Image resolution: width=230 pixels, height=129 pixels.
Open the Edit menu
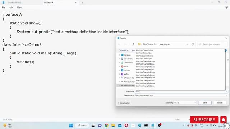click(x=11, y=8)
